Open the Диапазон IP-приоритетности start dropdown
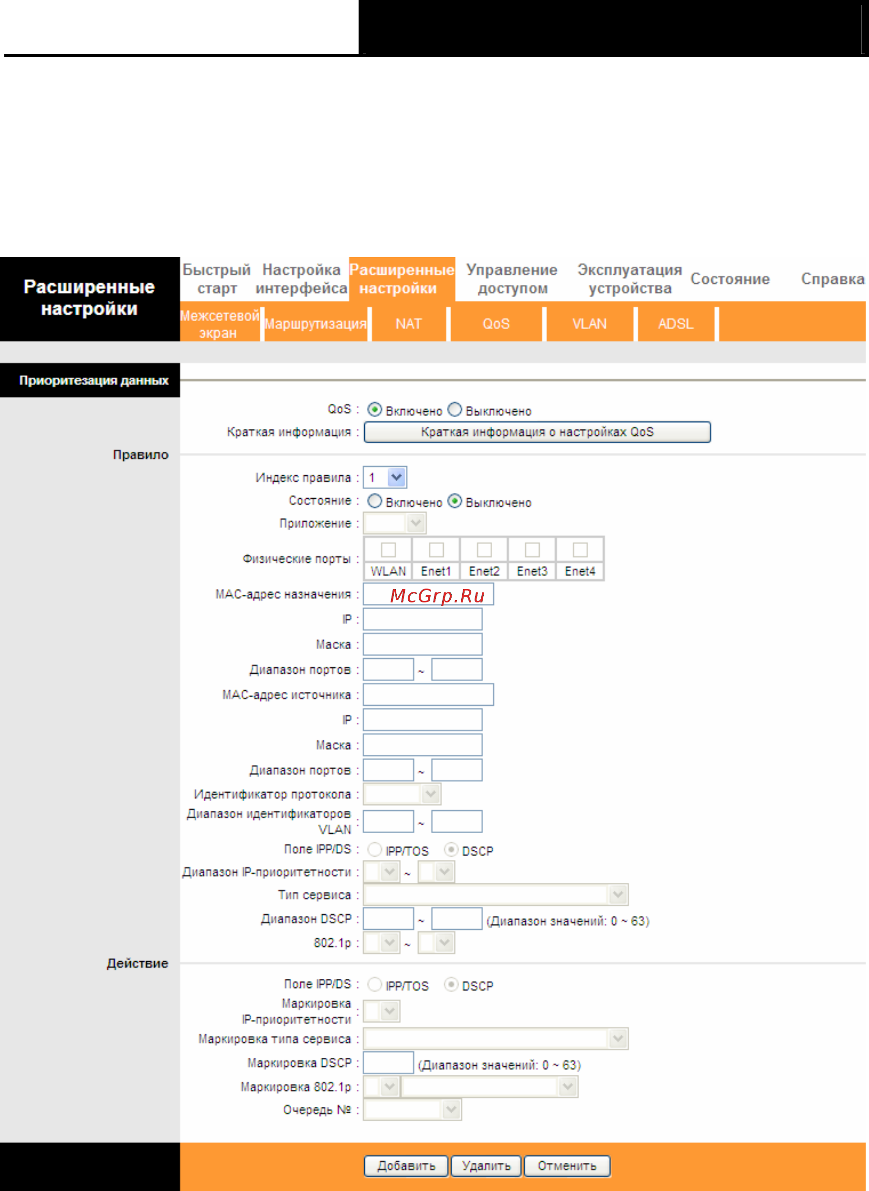The width and height of the screenshot is (869, 1191). [x=382, y=872]
